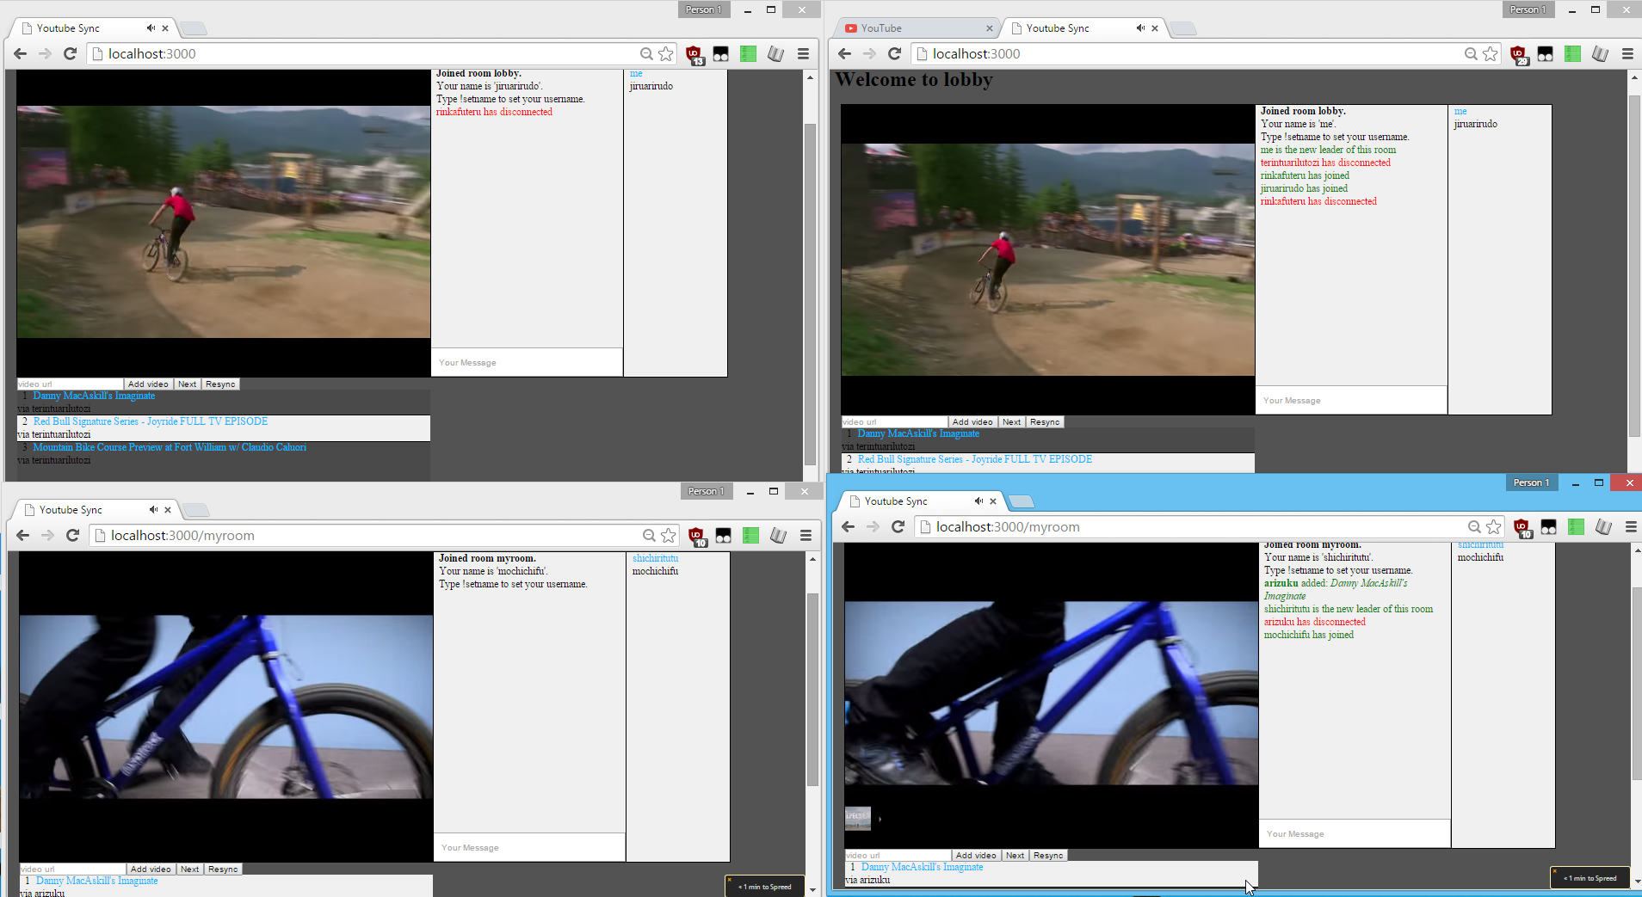Open new tab in shichiritutu's myroom window
This screenshot has width=1642, height=897.
[x=1021, y=501]
